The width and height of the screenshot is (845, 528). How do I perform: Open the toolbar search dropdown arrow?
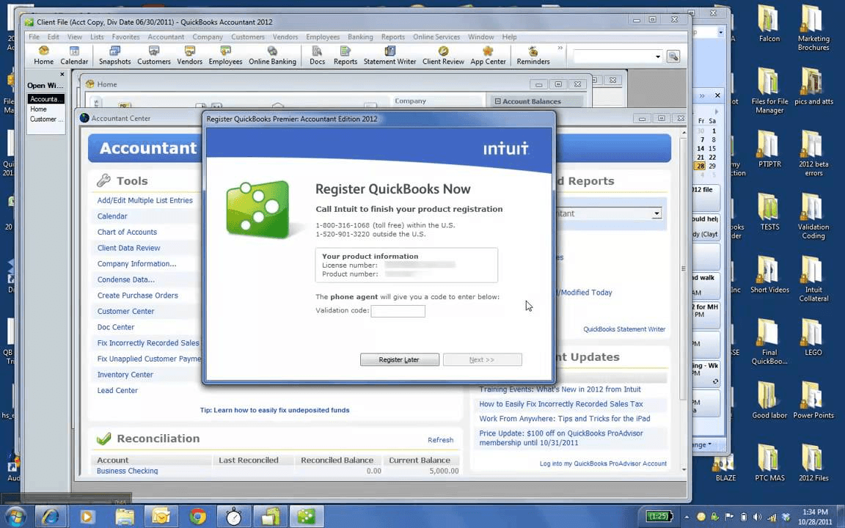(657, 56)
